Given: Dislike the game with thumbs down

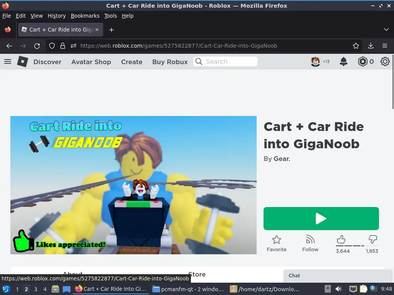Looking at the screenshot, I should click(x=372, y=239).
